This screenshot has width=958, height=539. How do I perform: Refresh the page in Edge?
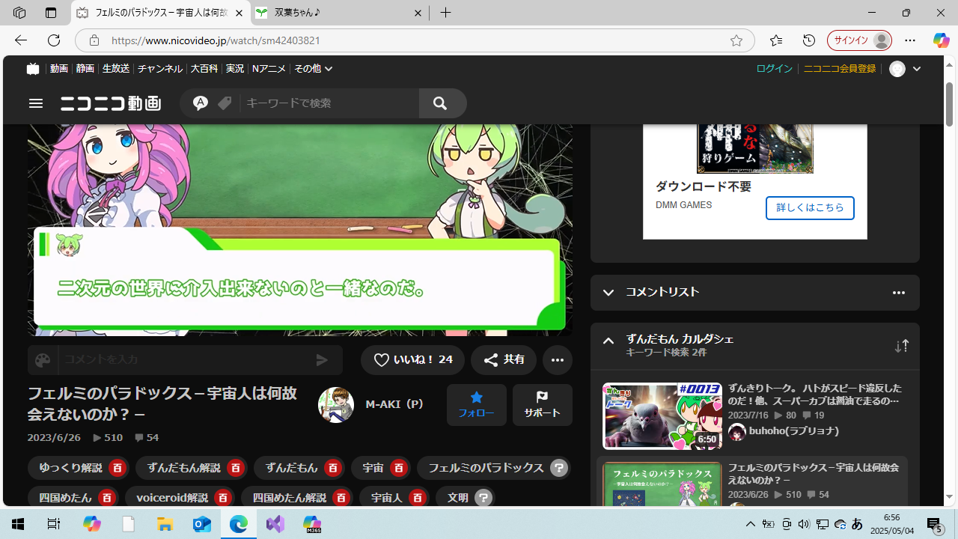(x=54, y=40)
